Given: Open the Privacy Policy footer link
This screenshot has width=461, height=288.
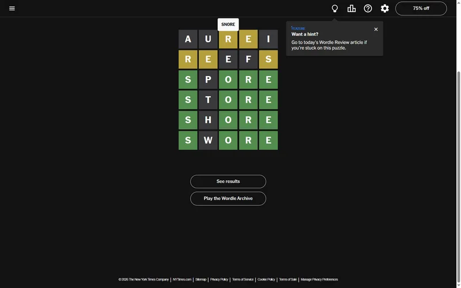Looking at the screenshot, I should click(219, 279).
